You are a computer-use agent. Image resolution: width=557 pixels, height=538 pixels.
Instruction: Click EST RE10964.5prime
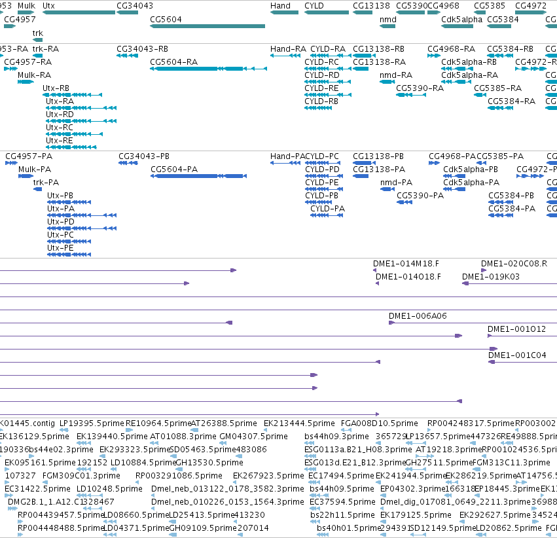coord(130,430)
